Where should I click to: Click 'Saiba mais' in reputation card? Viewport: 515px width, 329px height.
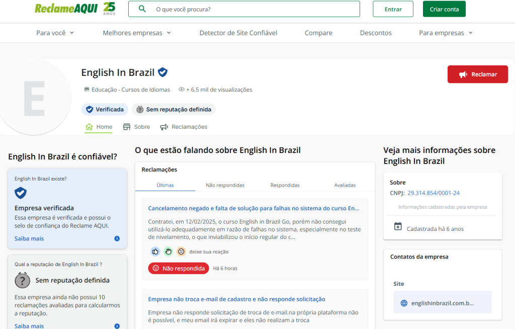[29, 325]
